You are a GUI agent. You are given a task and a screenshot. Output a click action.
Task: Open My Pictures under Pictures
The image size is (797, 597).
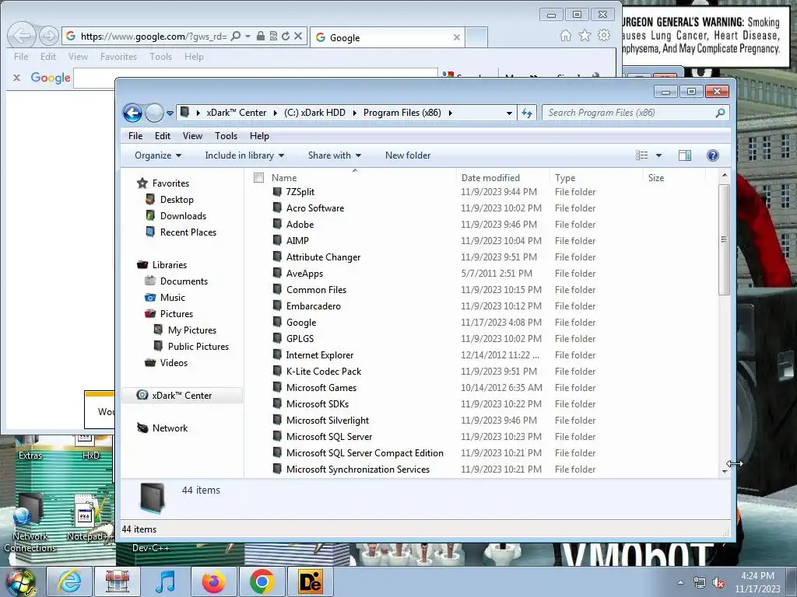click(192, 330)
